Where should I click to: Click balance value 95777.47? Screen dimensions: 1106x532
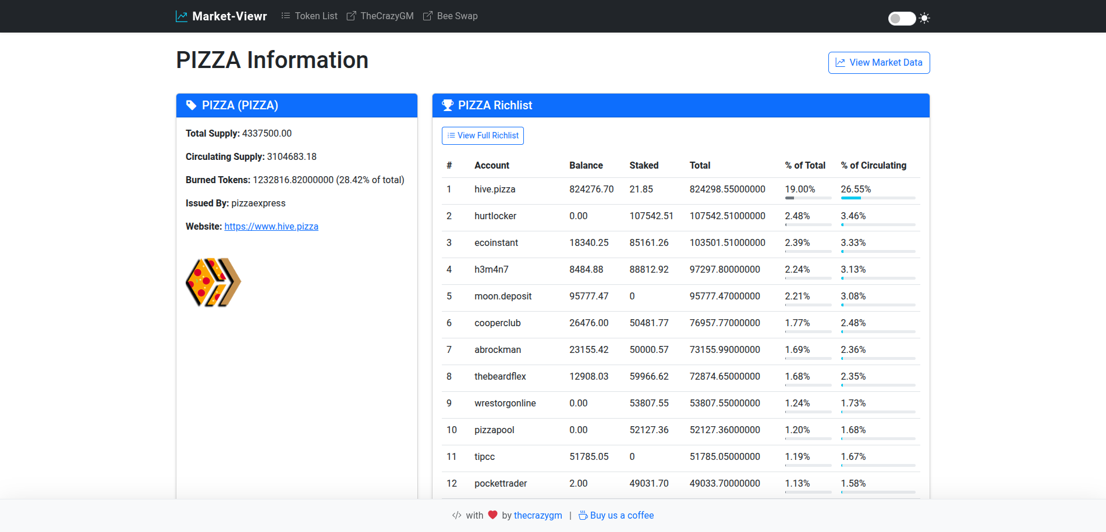[x=589, y=296]
